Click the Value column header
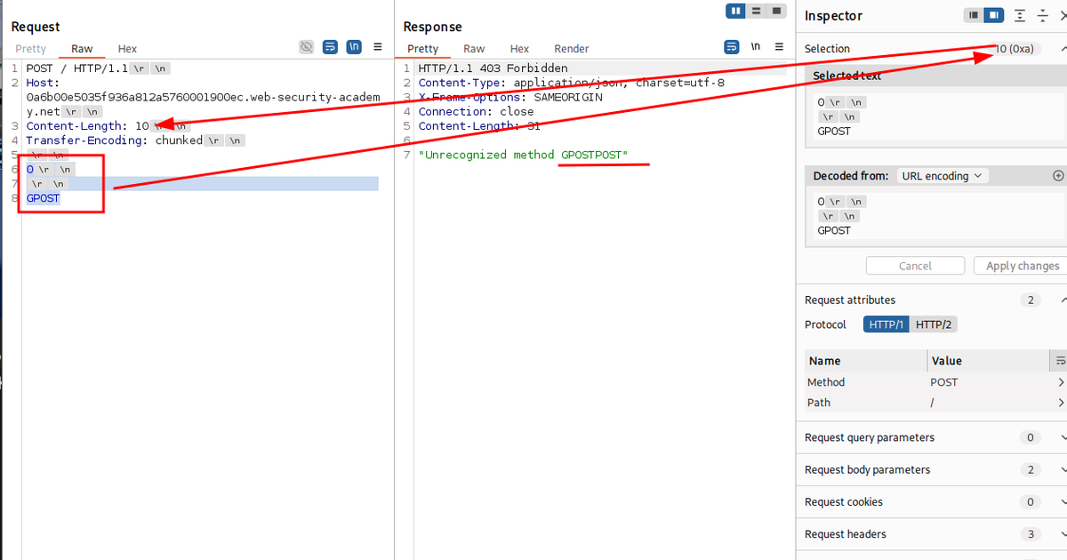This screenshot has height=560, width=1067. (x=989, y=361)
